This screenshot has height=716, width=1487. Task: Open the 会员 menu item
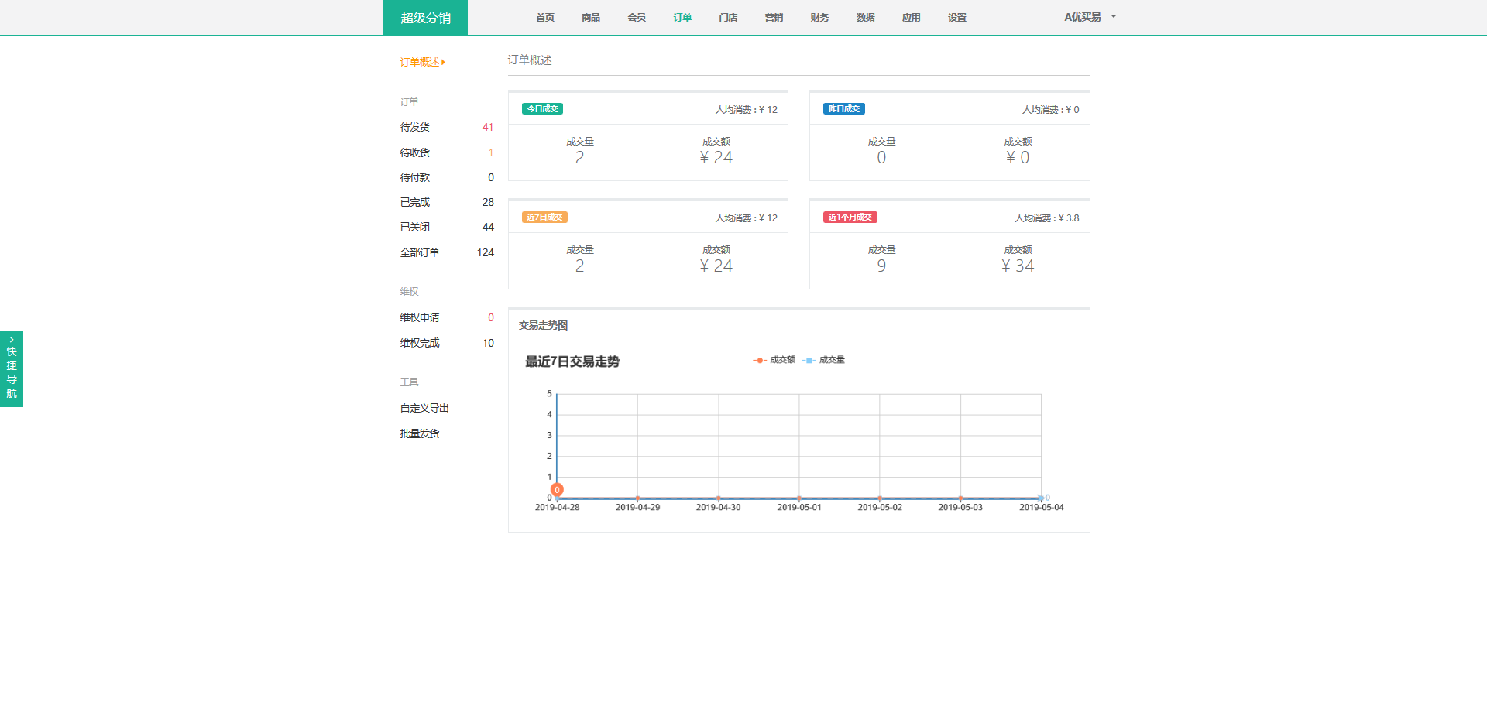(x=637, y=18)
